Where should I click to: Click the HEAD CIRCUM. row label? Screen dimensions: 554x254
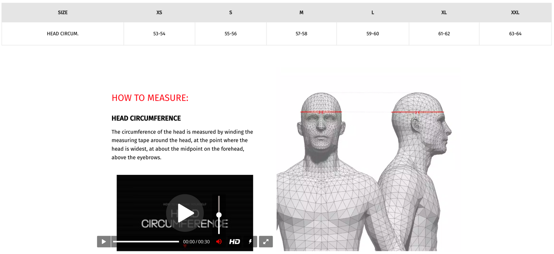point(62,34)
